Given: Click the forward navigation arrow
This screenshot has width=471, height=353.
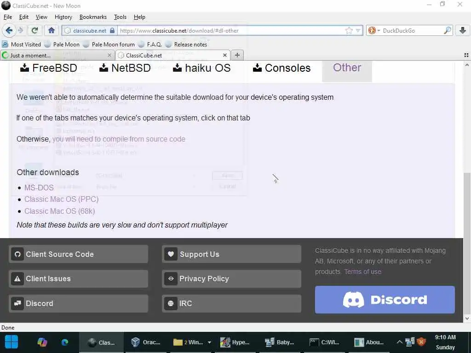Looking at the screenshot, I should coord(20,30).
